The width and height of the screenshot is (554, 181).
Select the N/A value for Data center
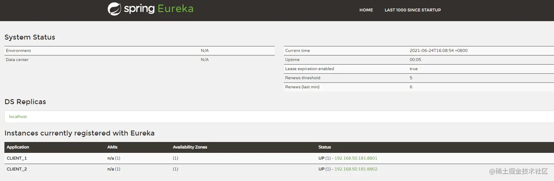point(205,60)
